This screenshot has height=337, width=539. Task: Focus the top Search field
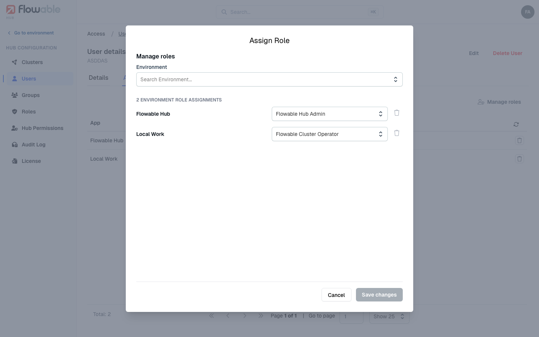[x=300, y=12]
